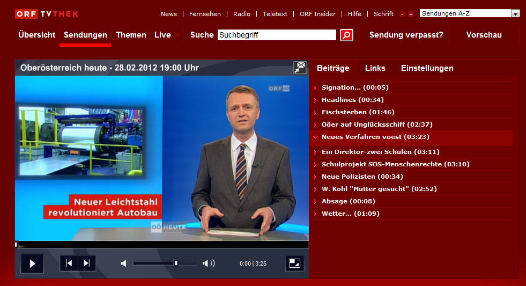This screenshot has width=526, height=286.
Task: Skip to previous segment button
Action: [69, 263]
